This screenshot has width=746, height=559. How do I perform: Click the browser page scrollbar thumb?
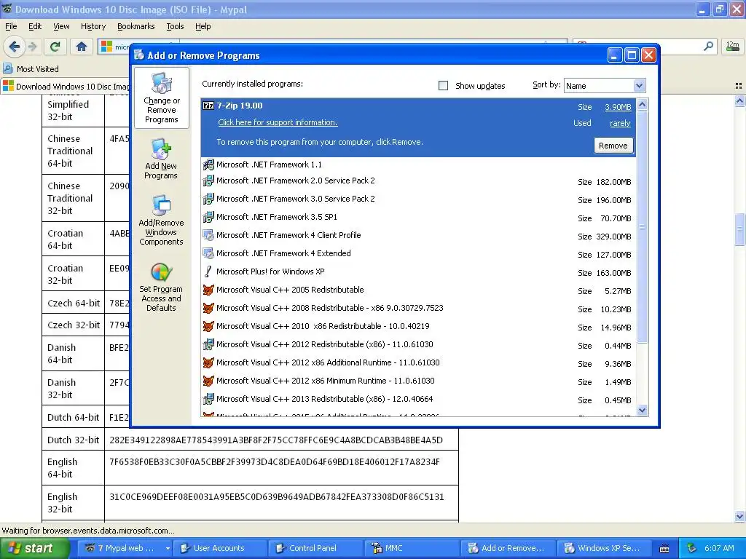740,229
